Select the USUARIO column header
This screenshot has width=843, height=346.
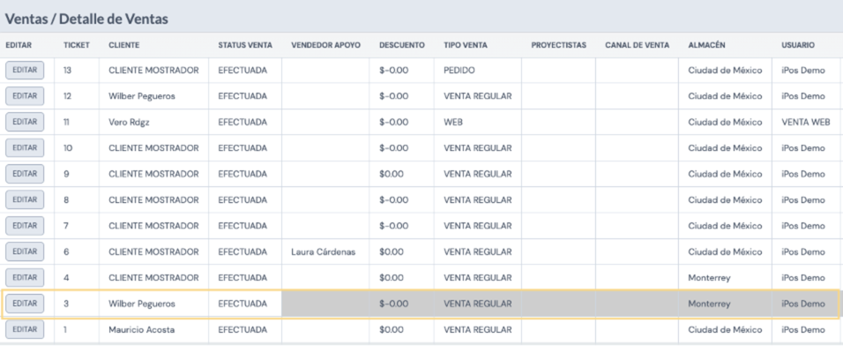click(798, 45)
